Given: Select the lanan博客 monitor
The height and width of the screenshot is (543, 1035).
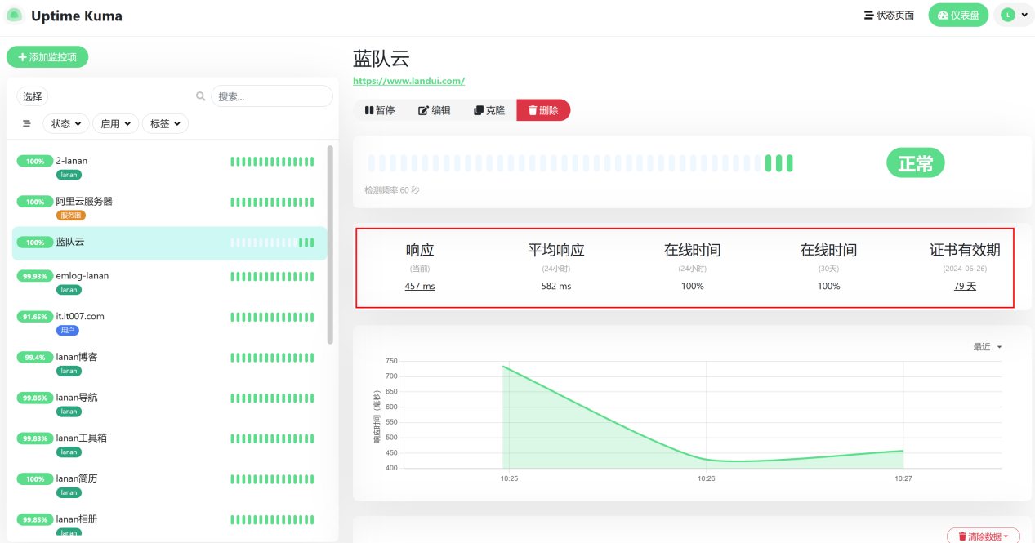Looking at the screenshot, I should 169,363.
